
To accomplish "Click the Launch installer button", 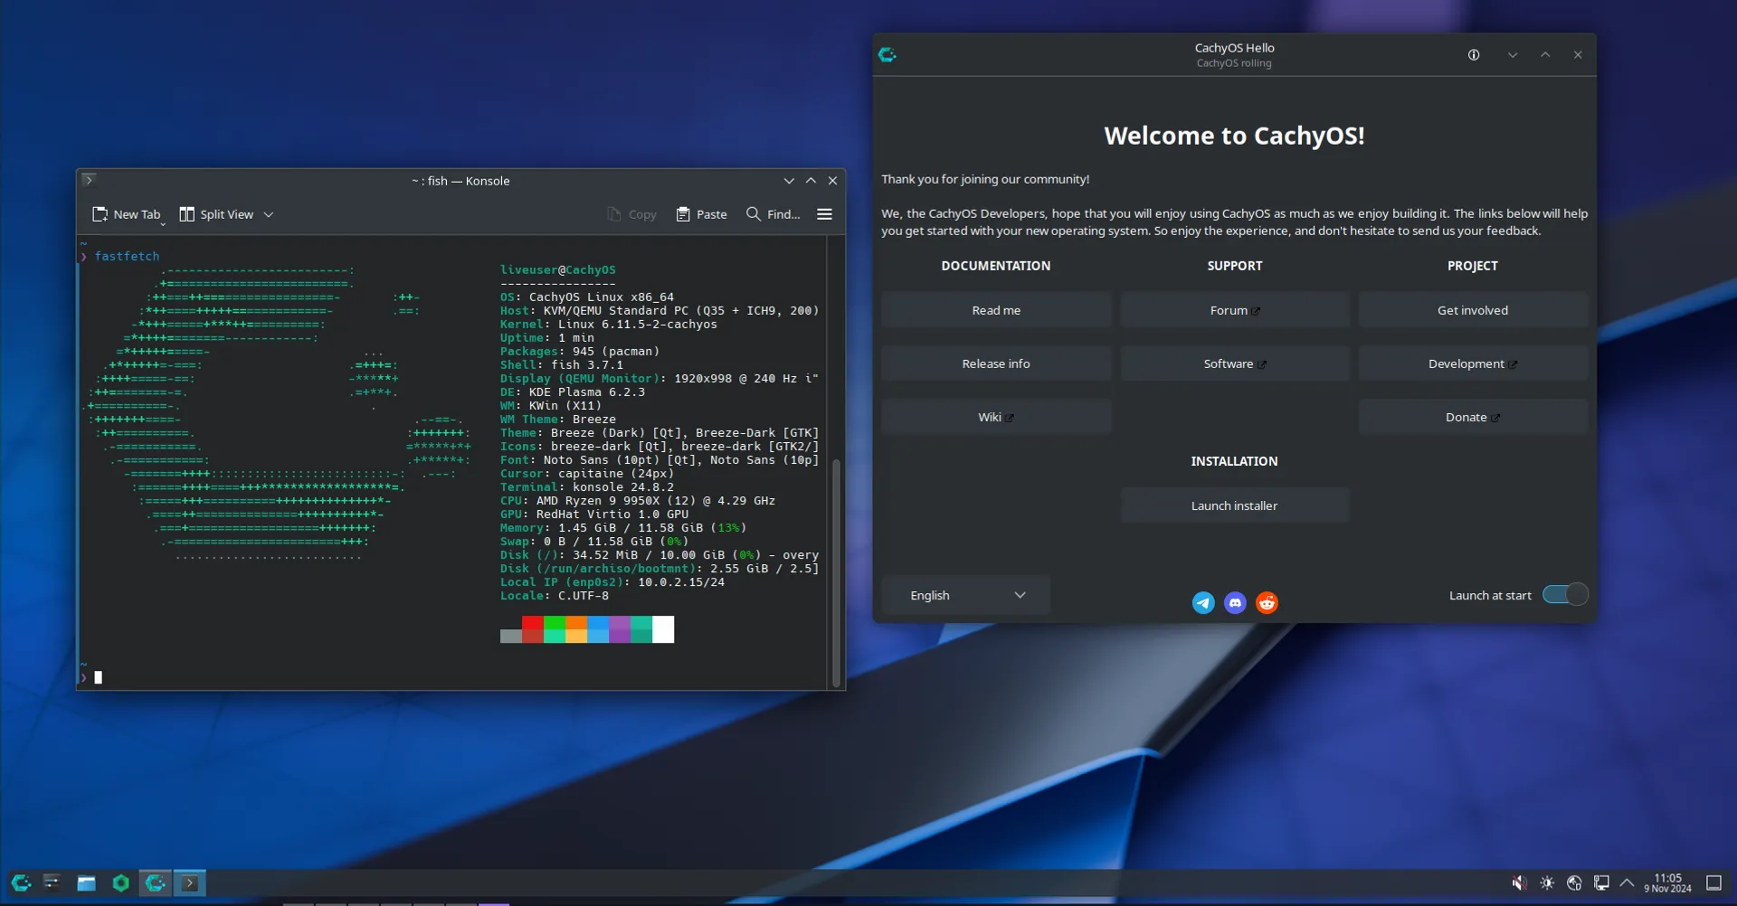I will [1234, 505].
